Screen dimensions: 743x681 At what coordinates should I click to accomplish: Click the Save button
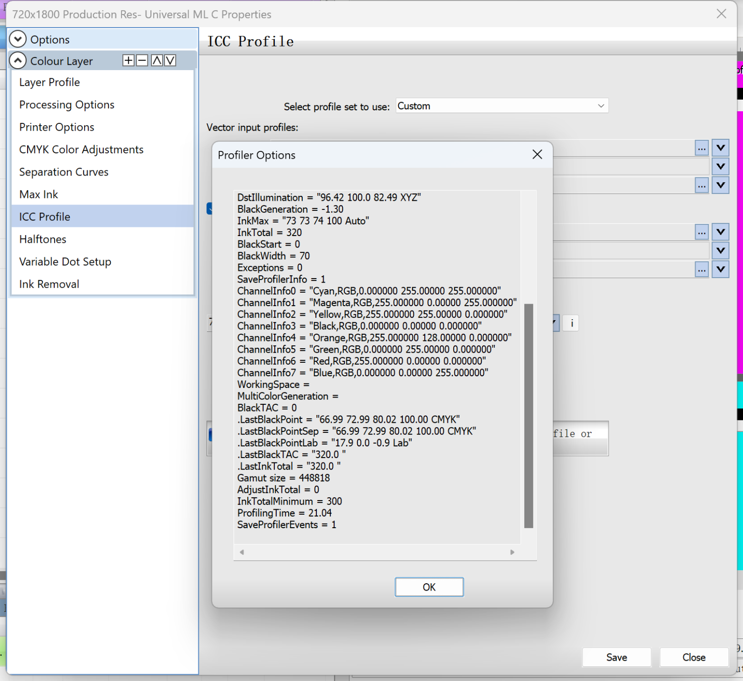click(616, 657)
